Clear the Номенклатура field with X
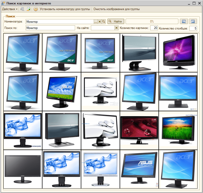This screenshot has width=203, height=193. click(x=99, y=21)
